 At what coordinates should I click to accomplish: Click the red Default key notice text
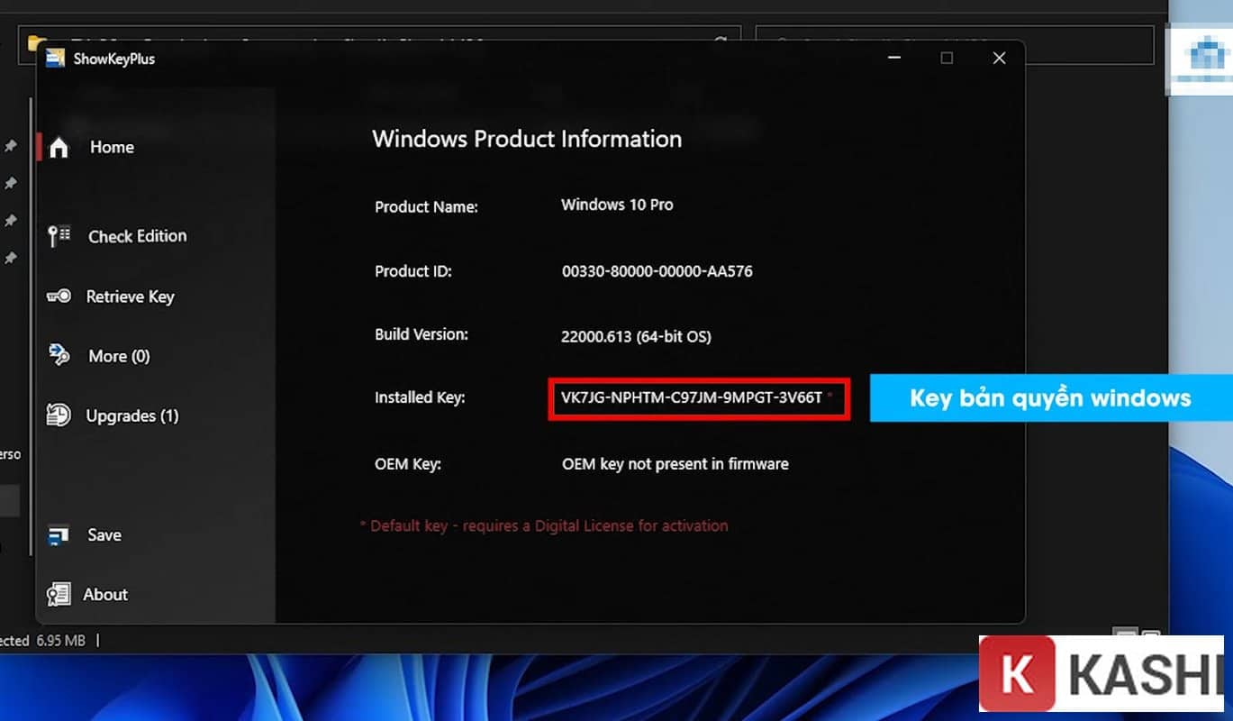point(544,525)
